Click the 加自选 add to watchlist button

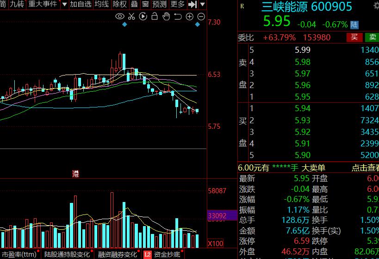(x=81, y=5)
